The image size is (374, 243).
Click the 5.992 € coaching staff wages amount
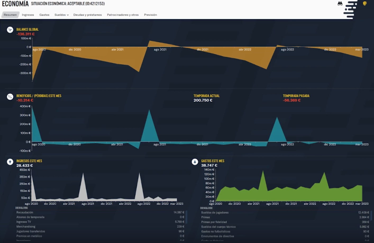click(x=364, y=227)
